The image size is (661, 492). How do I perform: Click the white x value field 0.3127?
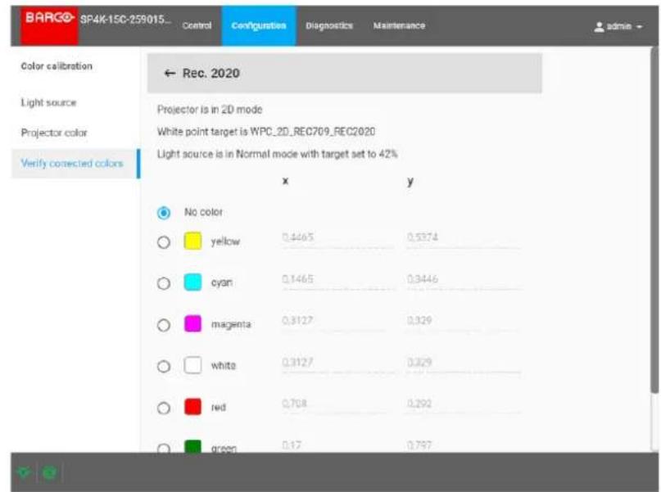pos(338,363)
